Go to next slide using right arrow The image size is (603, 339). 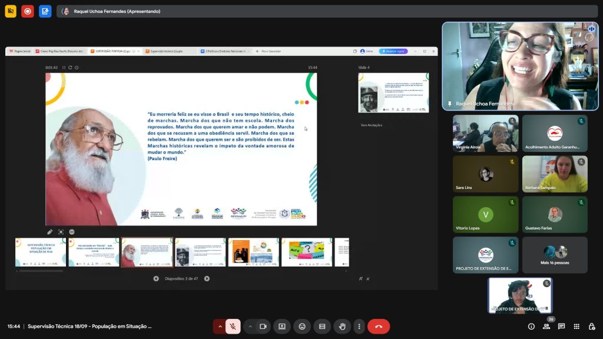pos(207,278)
